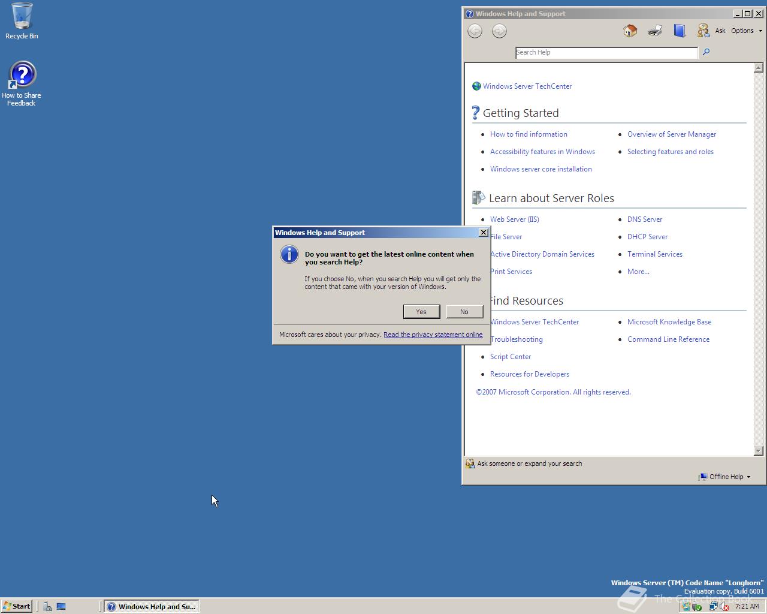Image resolution: width=767 pixels, height=614 pixels.
Task: Click the Print icon in Help toolbar
Action: [x=655, y=31]
